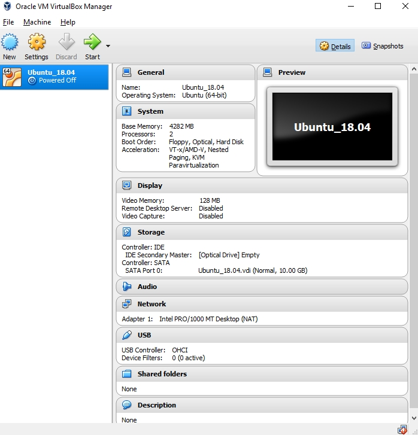Image resolution: width=418 pixels, height=435 pixels.
Task: Click the Floppy, Optical, Hard Disk boot order
Action: [206, 142]
